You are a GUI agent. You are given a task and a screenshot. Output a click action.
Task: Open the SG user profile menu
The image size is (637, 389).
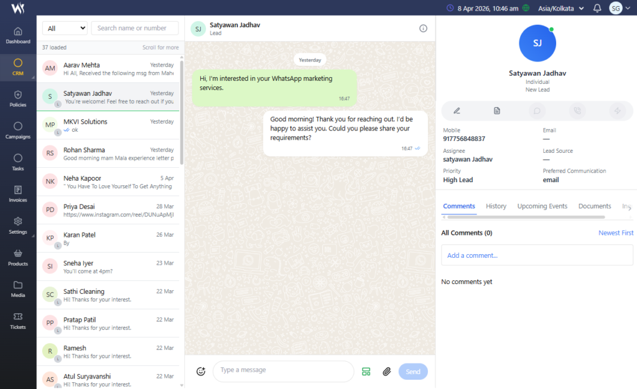click(x=618, y=8)
